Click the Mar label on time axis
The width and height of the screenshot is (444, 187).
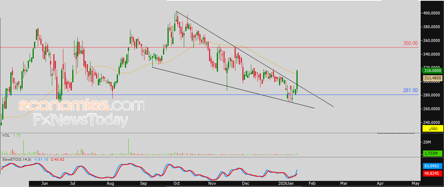click(x=344, y=184)
